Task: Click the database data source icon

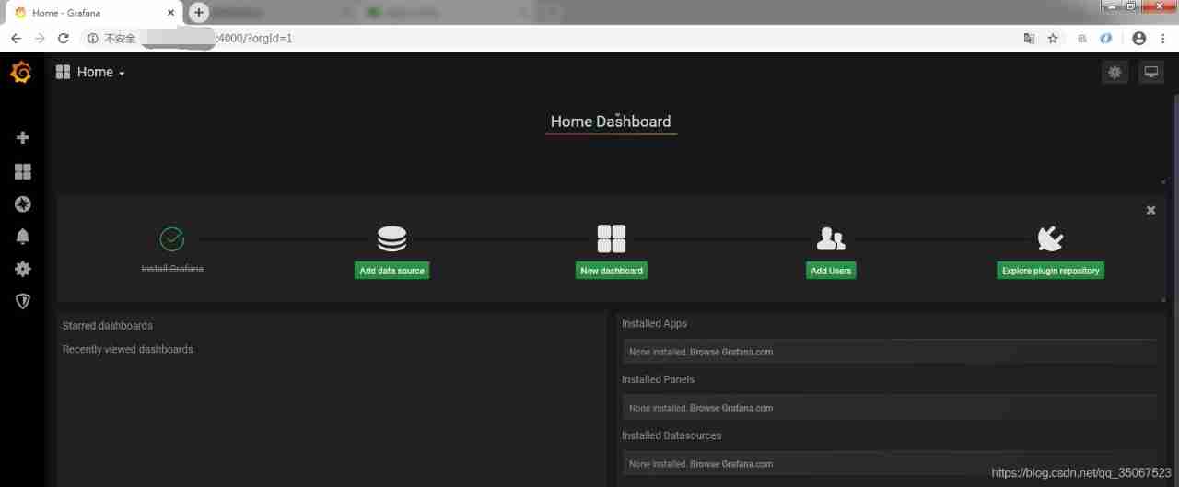Action: (391, 238)
